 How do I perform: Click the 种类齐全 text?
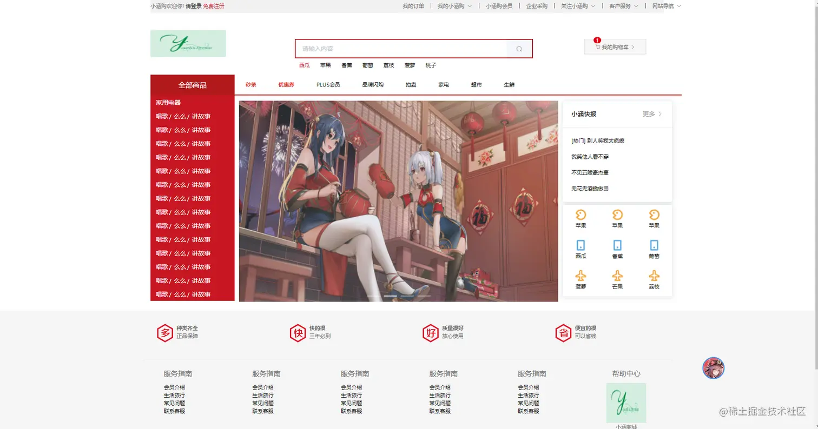tap(187, 328)
